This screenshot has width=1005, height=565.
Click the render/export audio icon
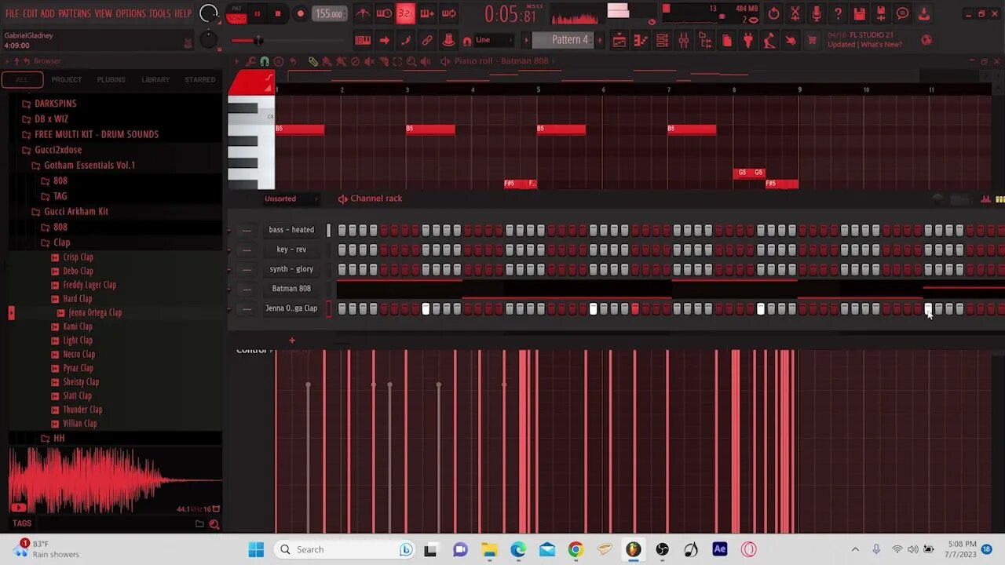(881, 13)
